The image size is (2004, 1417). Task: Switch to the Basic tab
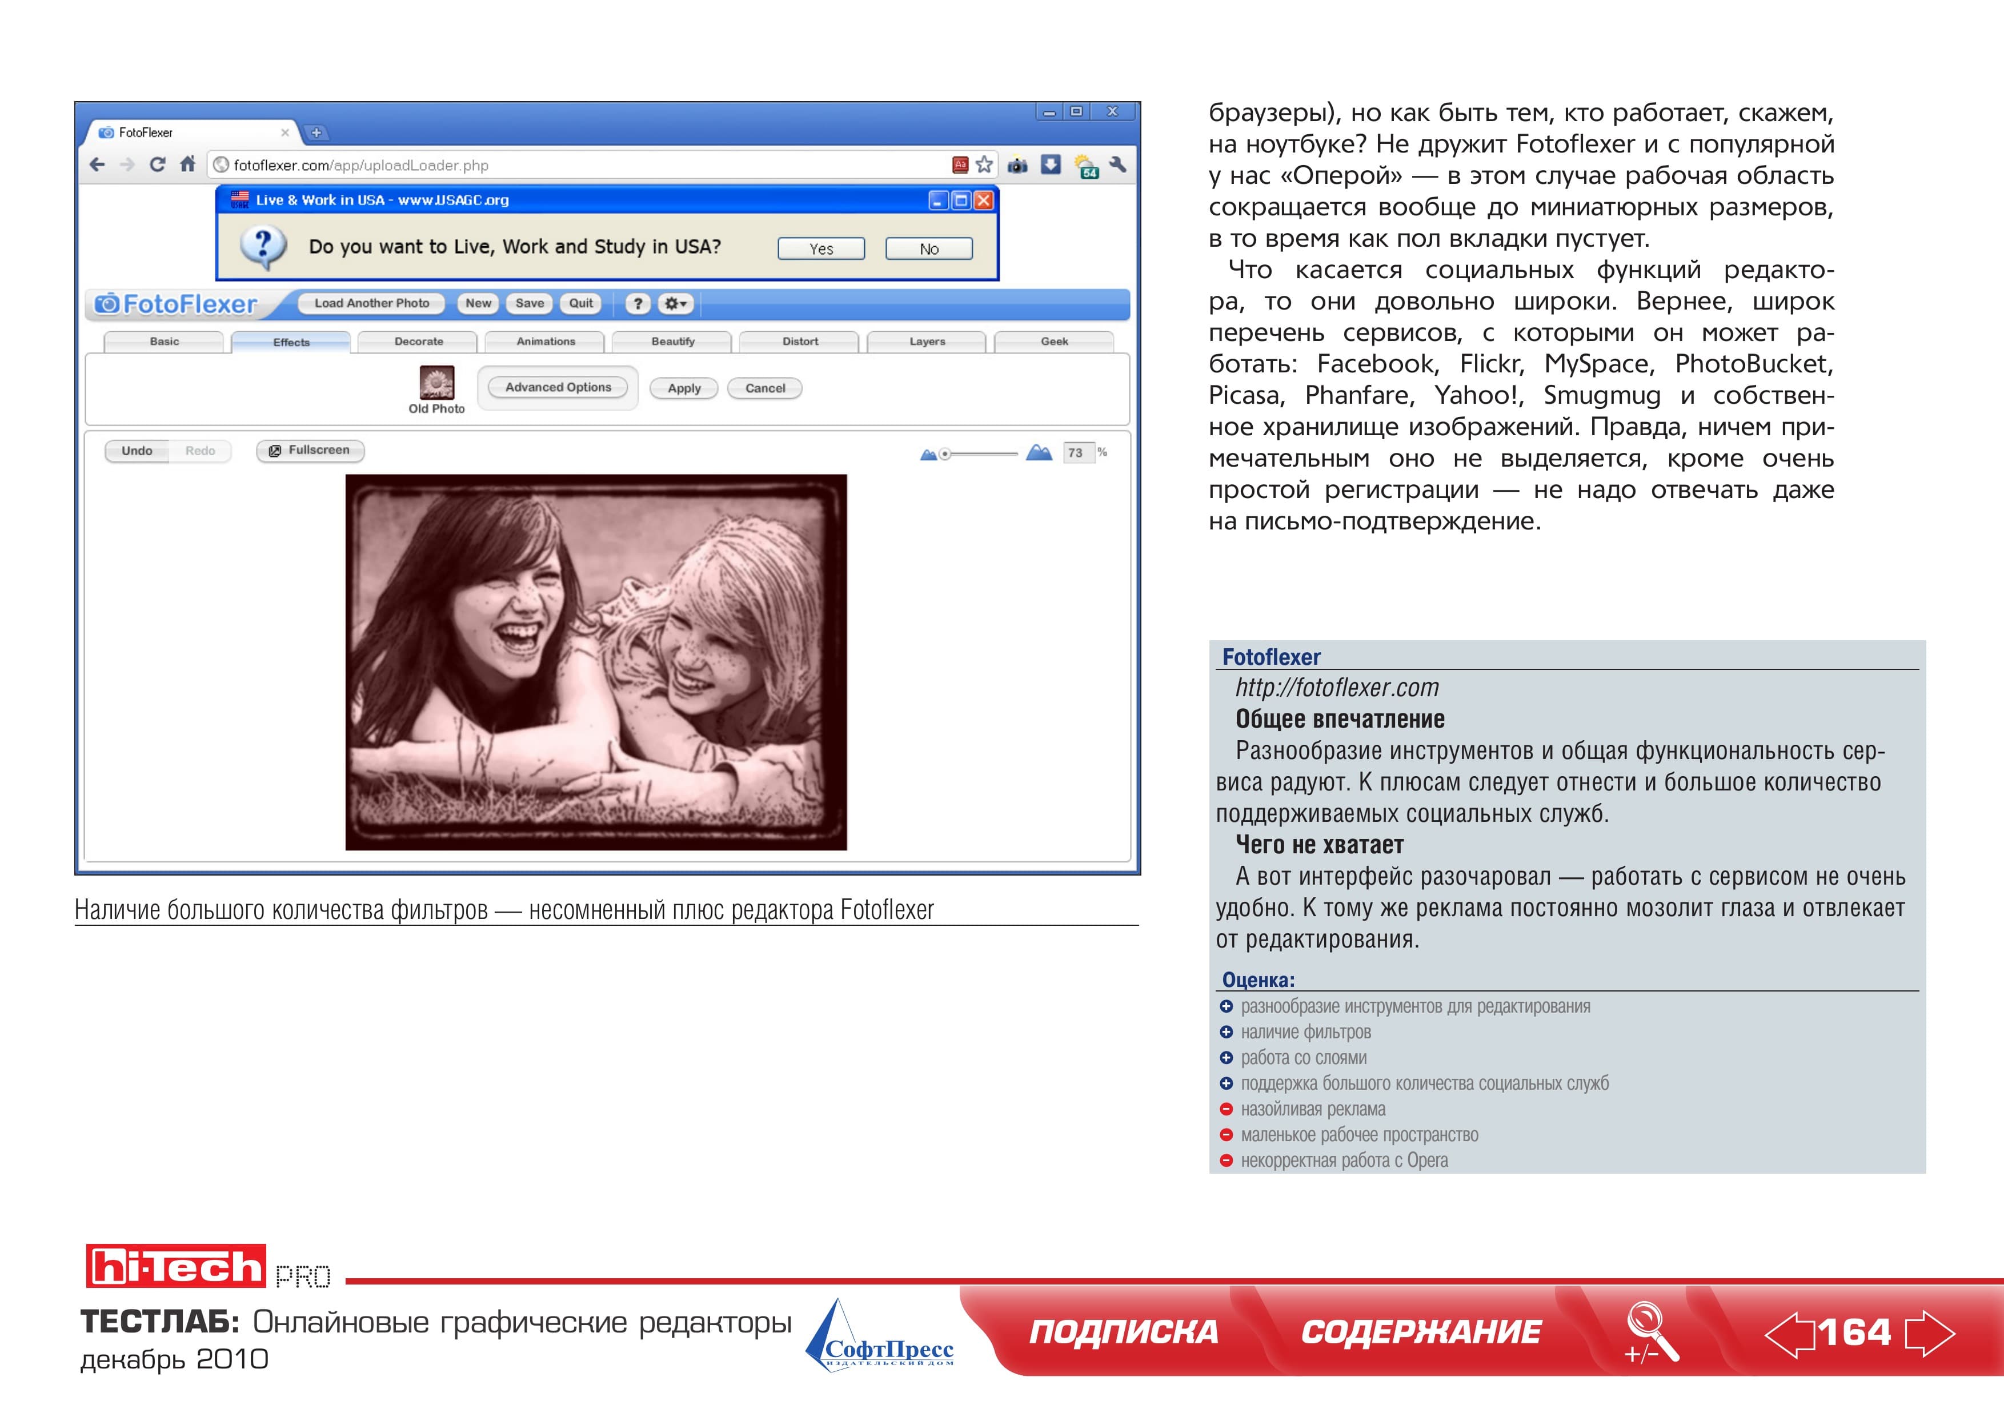(x=164, y=341)
